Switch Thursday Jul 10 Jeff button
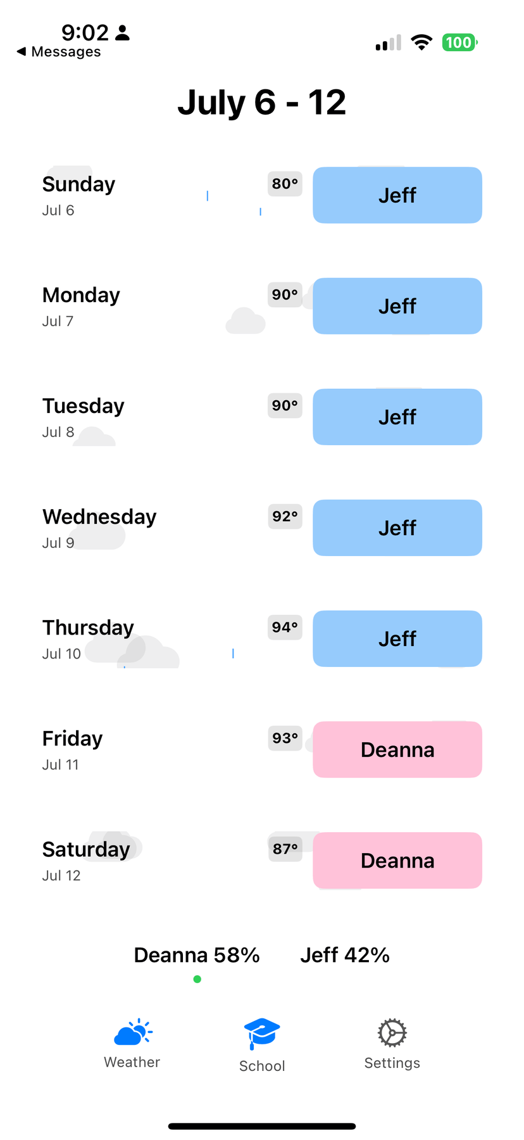524x1140 pixels. [397, 638]
